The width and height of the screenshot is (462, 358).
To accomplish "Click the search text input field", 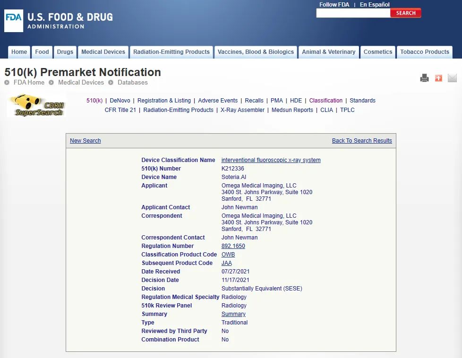I will (x=353, y=13).
